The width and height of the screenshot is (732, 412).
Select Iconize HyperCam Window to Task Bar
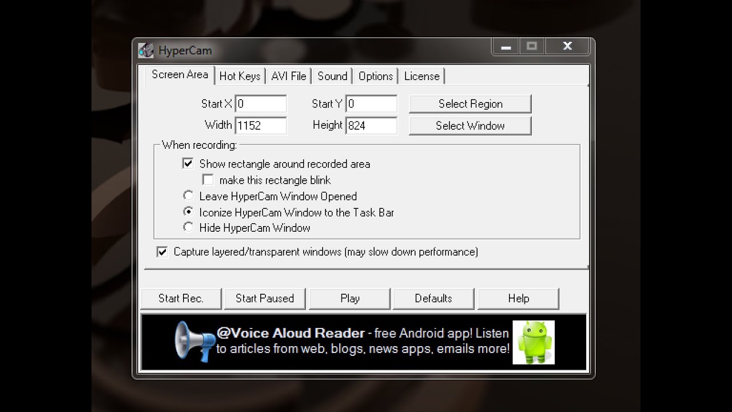[x=188, y=212]
